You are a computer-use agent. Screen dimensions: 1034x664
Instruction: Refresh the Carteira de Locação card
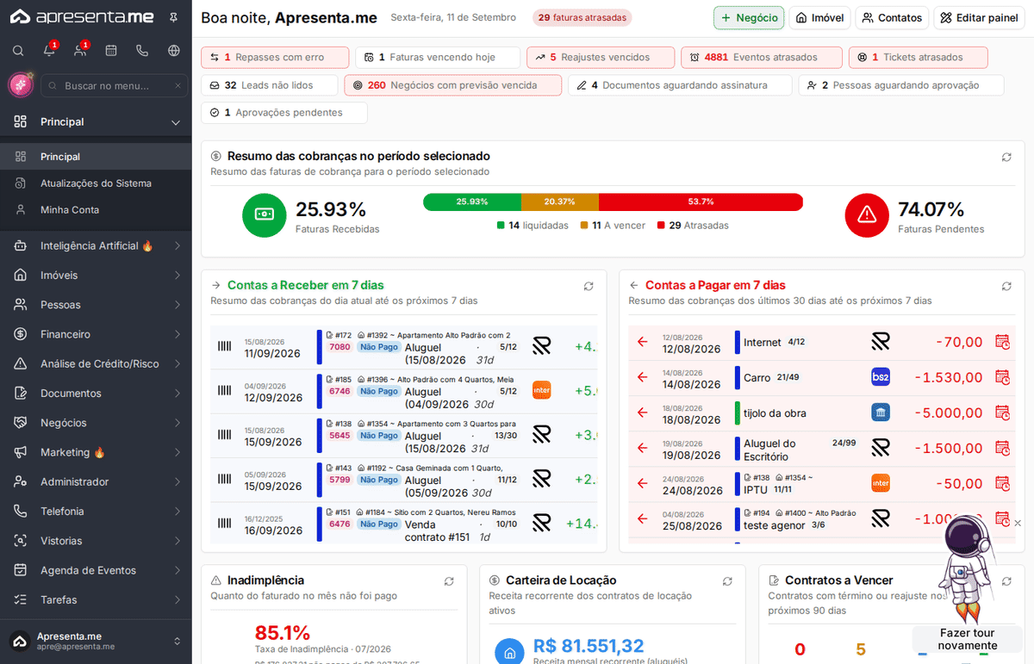click(727, 581)
